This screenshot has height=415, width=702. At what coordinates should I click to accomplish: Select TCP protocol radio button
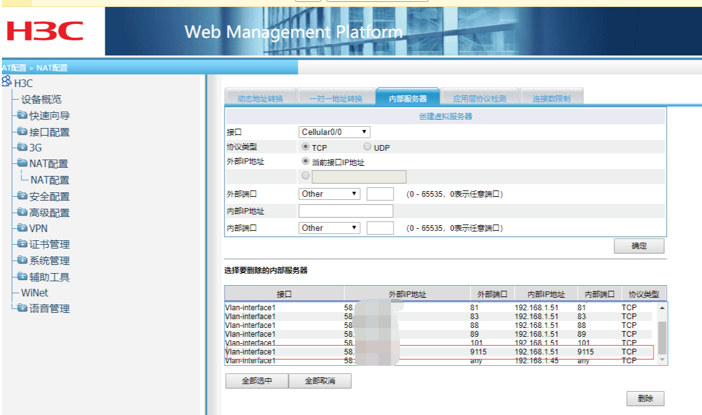pos(305,146)
